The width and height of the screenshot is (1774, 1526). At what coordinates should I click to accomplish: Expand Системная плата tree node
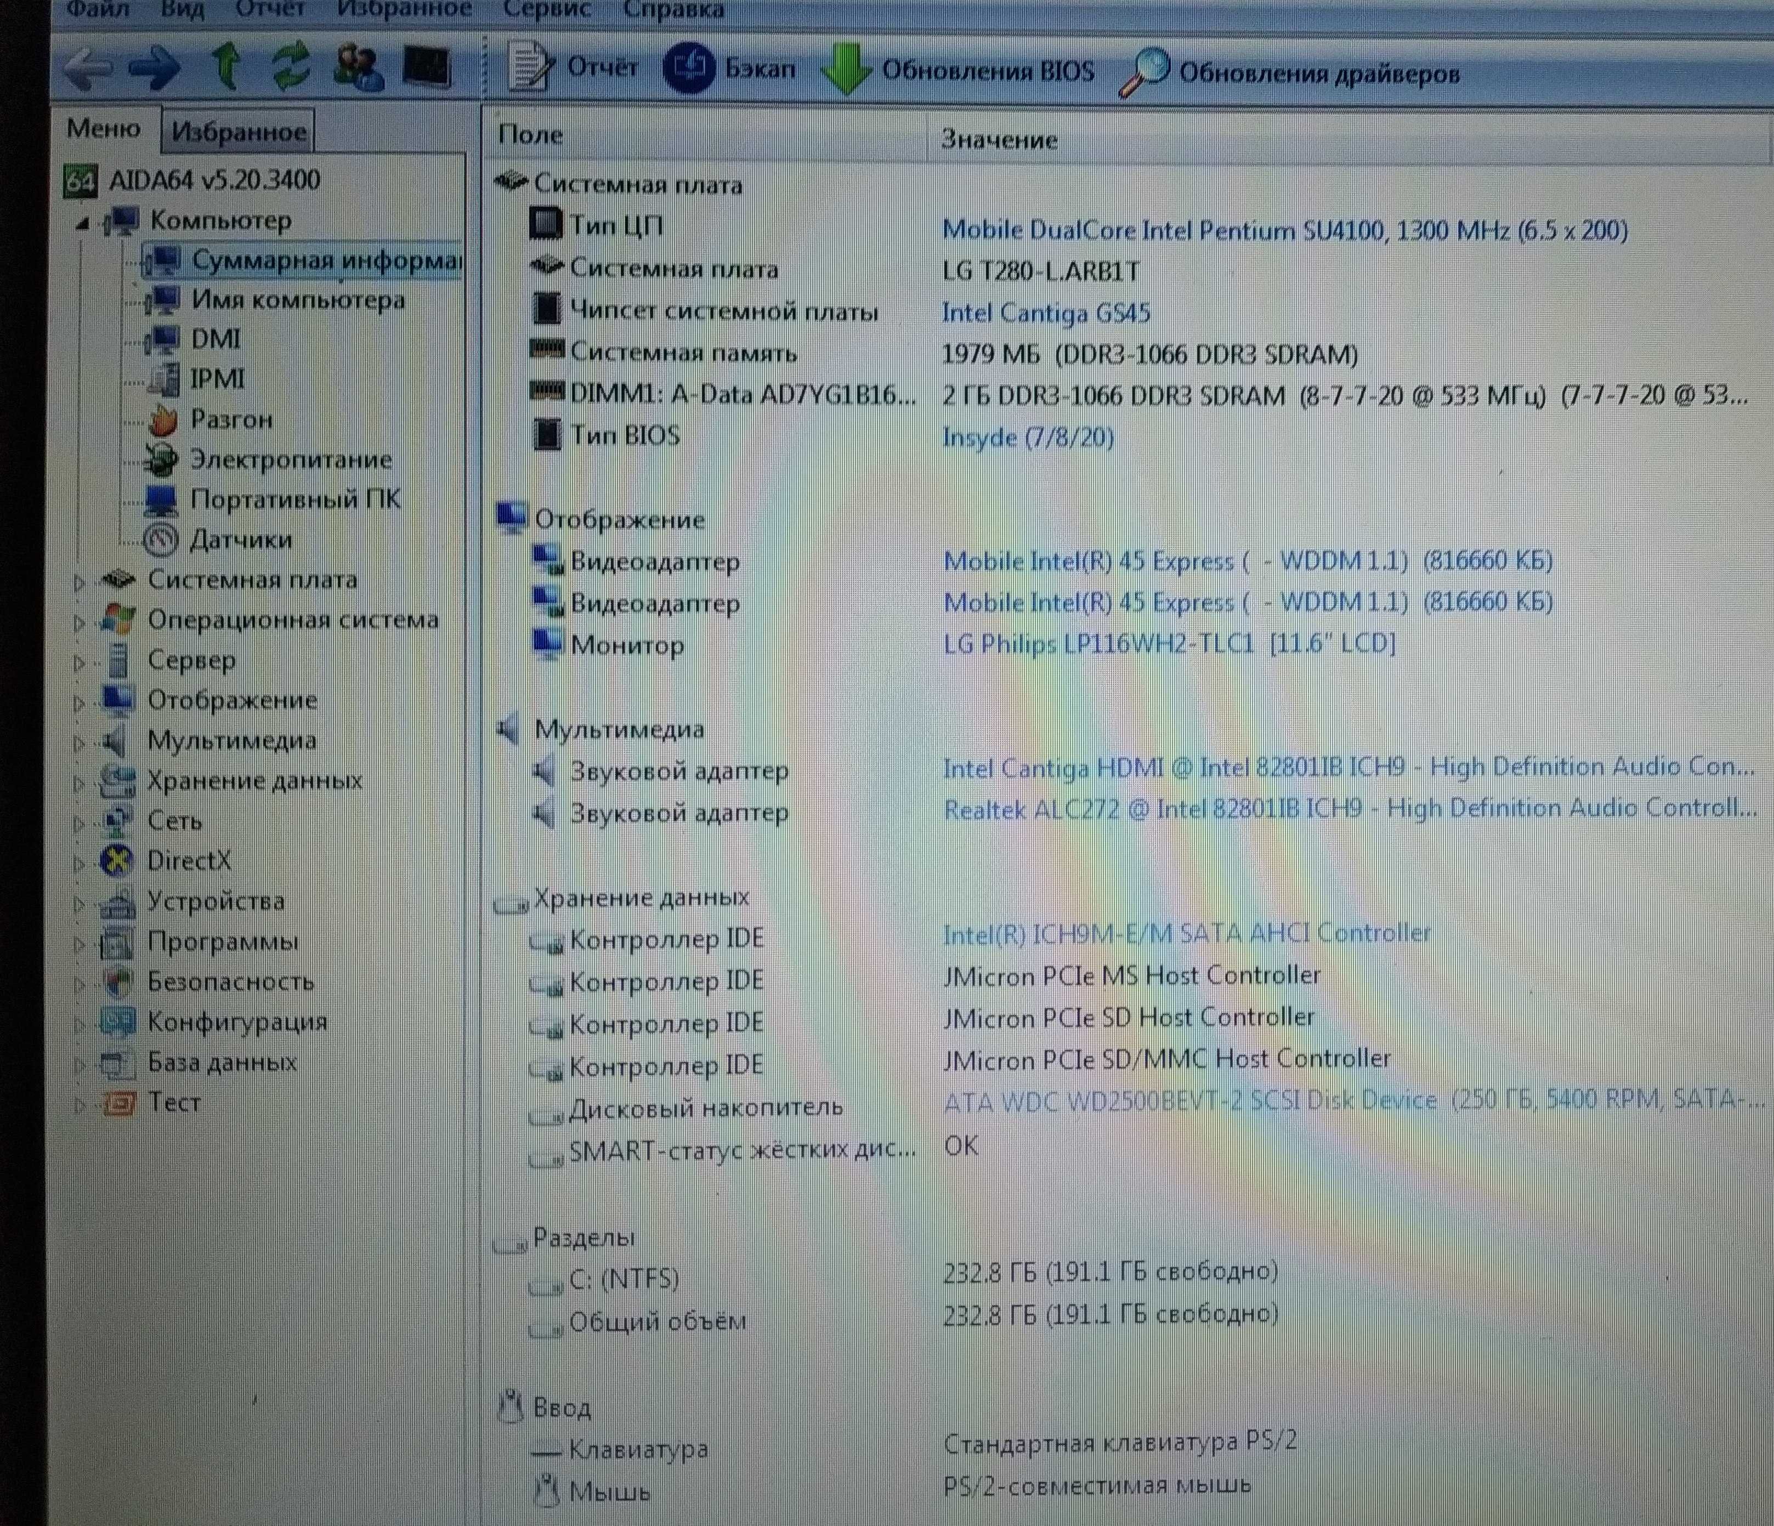(80, 582)
